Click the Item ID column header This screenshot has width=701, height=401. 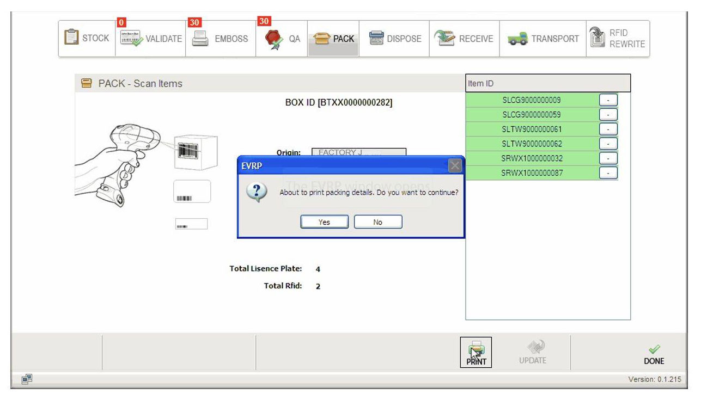(x=548, y=83)
